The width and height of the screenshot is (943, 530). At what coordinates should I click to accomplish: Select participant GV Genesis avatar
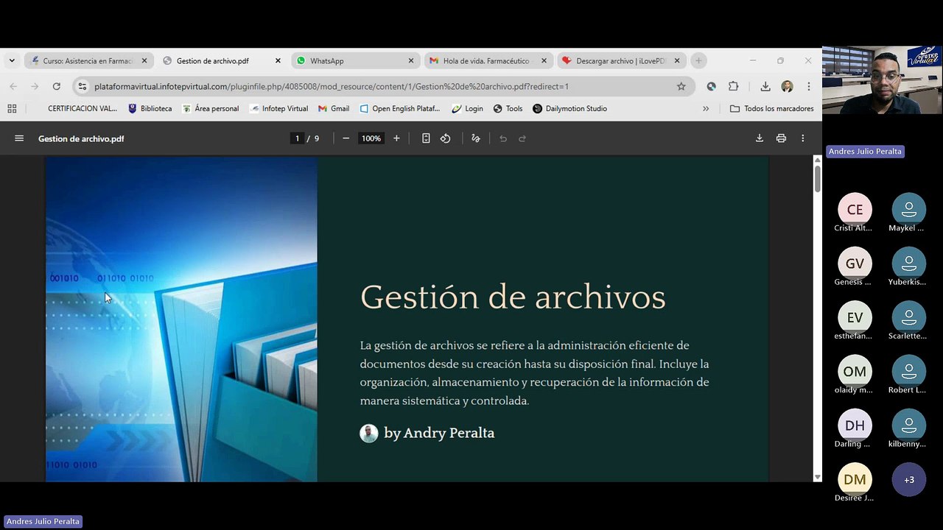click(855, 264)
